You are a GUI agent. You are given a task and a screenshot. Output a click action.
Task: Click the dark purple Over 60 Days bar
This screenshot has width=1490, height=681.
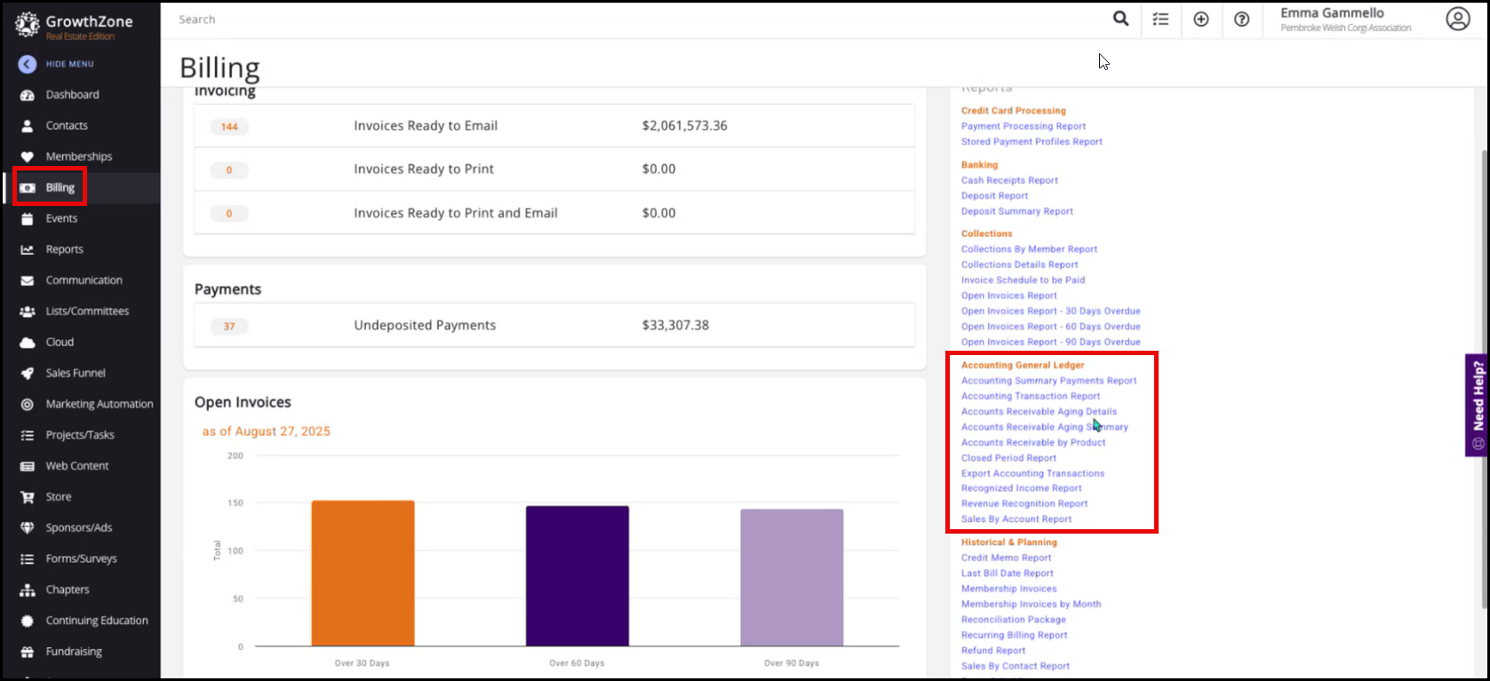point(577,576)
